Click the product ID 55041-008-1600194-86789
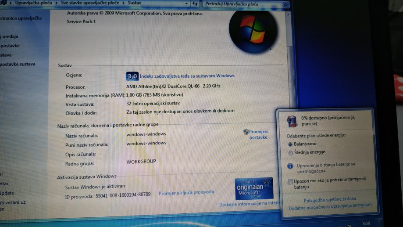Viewport: 403px width, 227px height. coord(123,195)
